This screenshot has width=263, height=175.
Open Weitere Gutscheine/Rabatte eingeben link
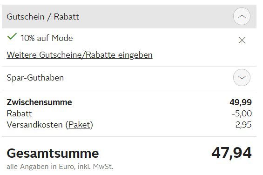coord(80,55)
